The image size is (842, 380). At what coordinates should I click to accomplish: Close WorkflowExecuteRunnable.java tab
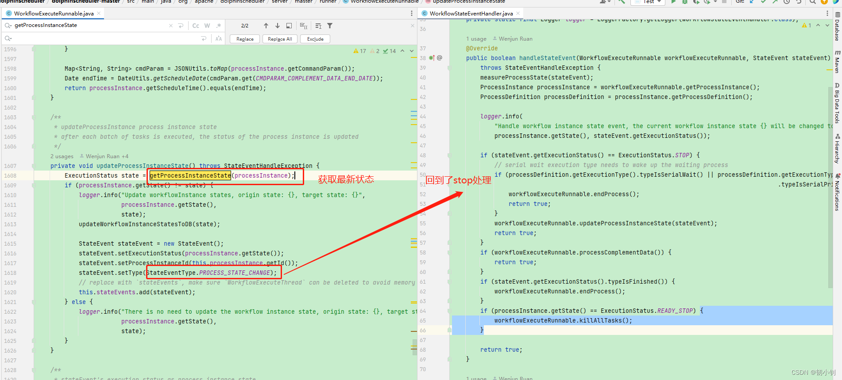click(99, 14)
